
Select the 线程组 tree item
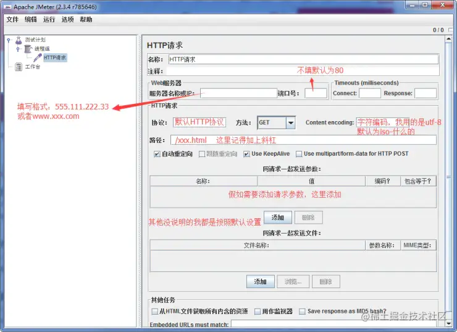click(x=42, y=49)
